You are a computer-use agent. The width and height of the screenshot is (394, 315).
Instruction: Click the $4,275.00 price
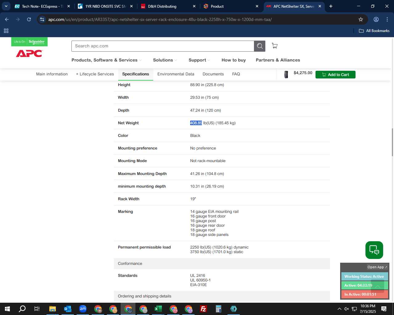(303, 73)
